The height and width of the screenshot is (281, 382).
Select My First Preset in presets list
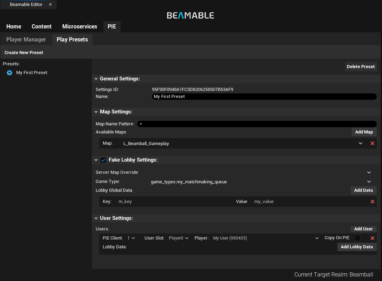[32, 72]
